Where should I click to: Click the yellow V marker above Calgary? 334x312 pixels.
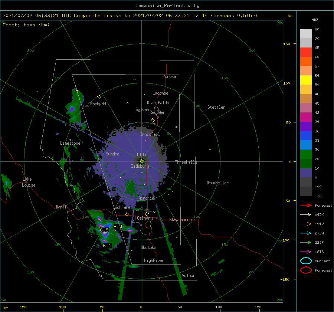click(154, 212)
